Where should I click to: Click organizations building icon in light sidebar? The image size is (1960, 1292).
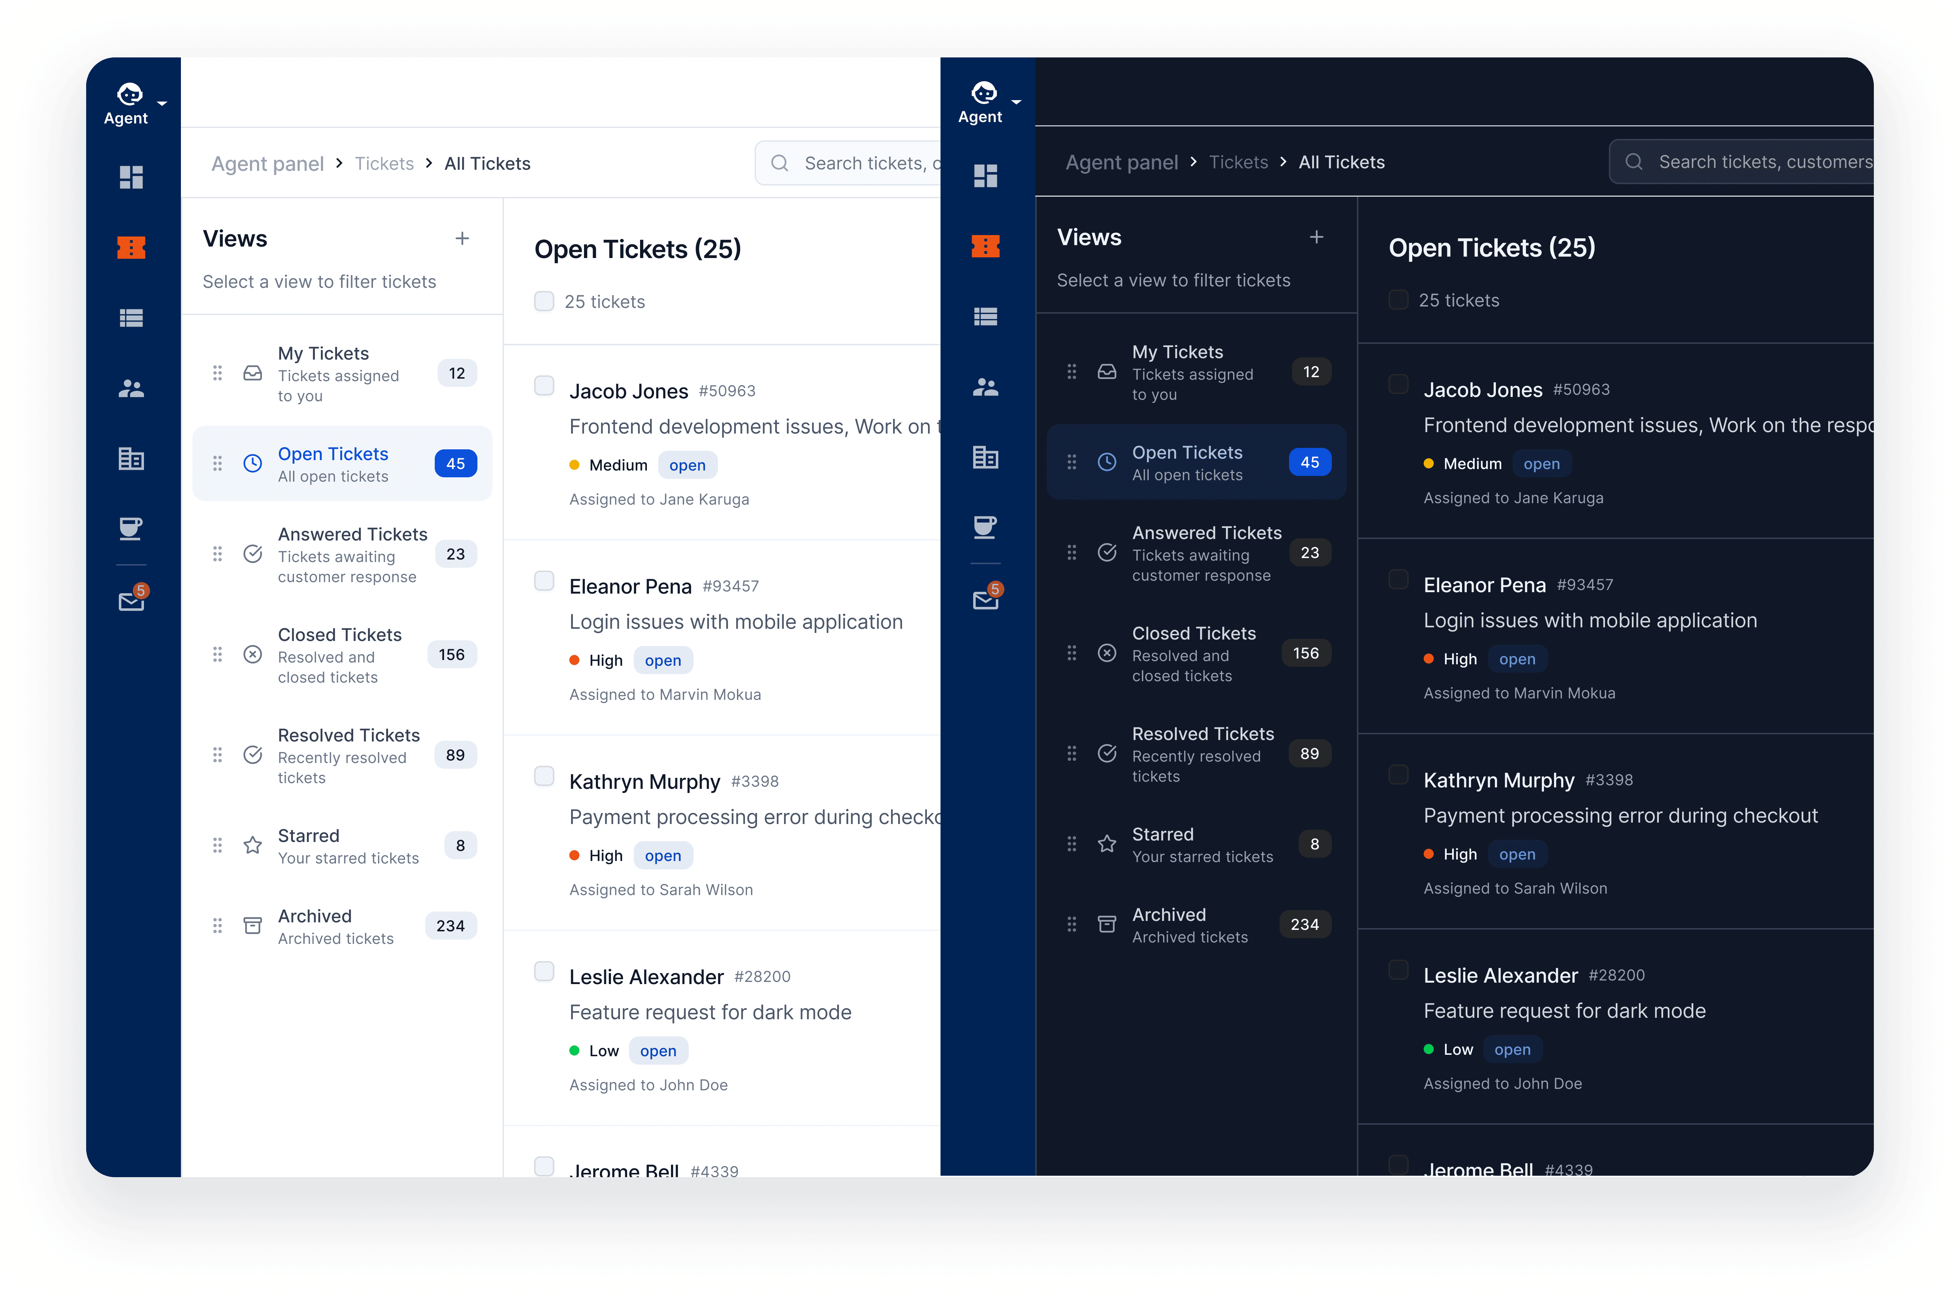coord(131,458)
